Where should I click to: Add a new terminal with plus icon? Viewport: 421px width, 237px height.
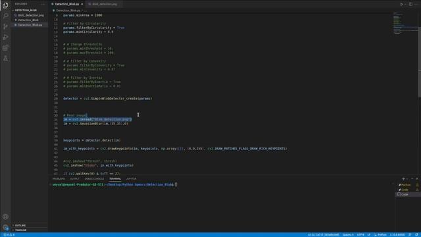point(403,178)
